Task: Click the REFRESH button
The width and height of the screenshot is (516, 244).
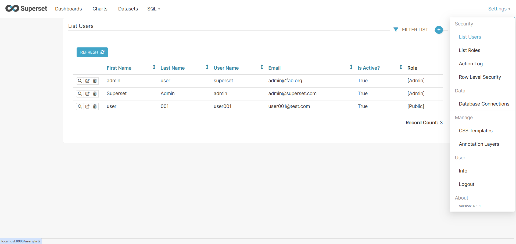Action: pyautogui.click(x=92, y=52)
